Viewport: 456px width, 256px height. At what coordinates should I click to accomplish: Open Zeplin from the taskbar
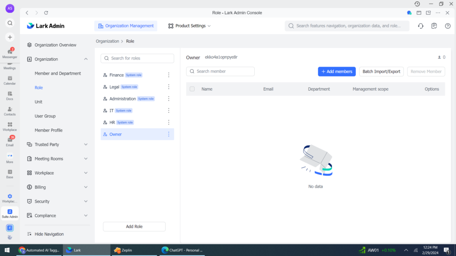tap(134, 250)
